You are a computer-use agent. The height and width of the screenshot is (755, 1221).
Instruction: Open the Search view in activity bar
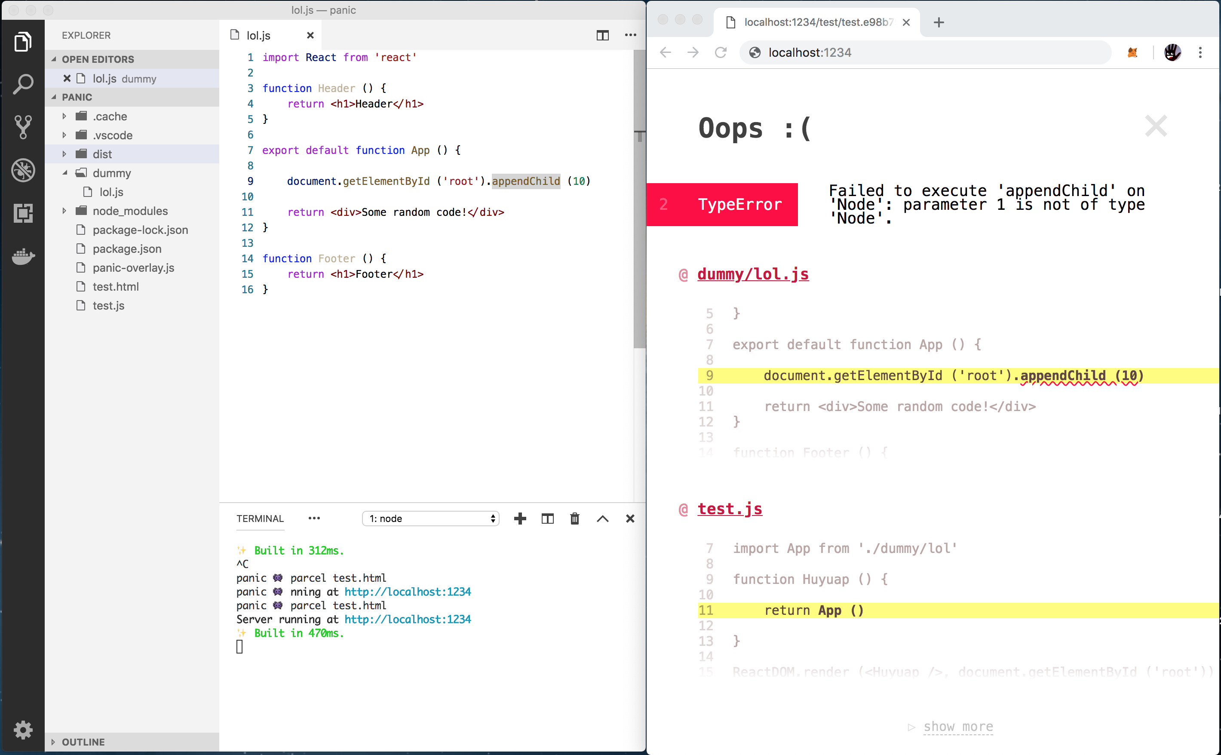[23, 84]
